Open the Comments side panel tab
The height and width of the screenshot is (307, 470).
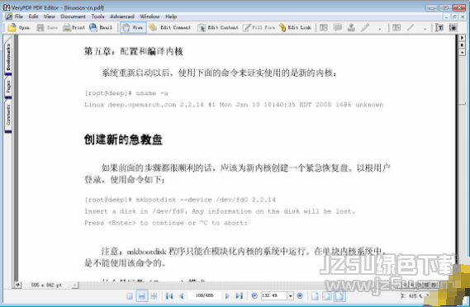(x=8, y=116)
